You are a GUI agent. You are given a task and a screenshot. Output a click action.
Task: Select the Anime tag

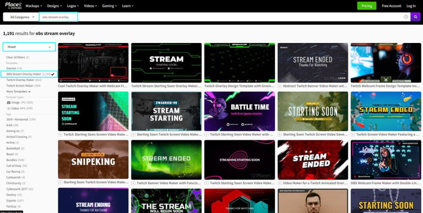coord(13,143)
